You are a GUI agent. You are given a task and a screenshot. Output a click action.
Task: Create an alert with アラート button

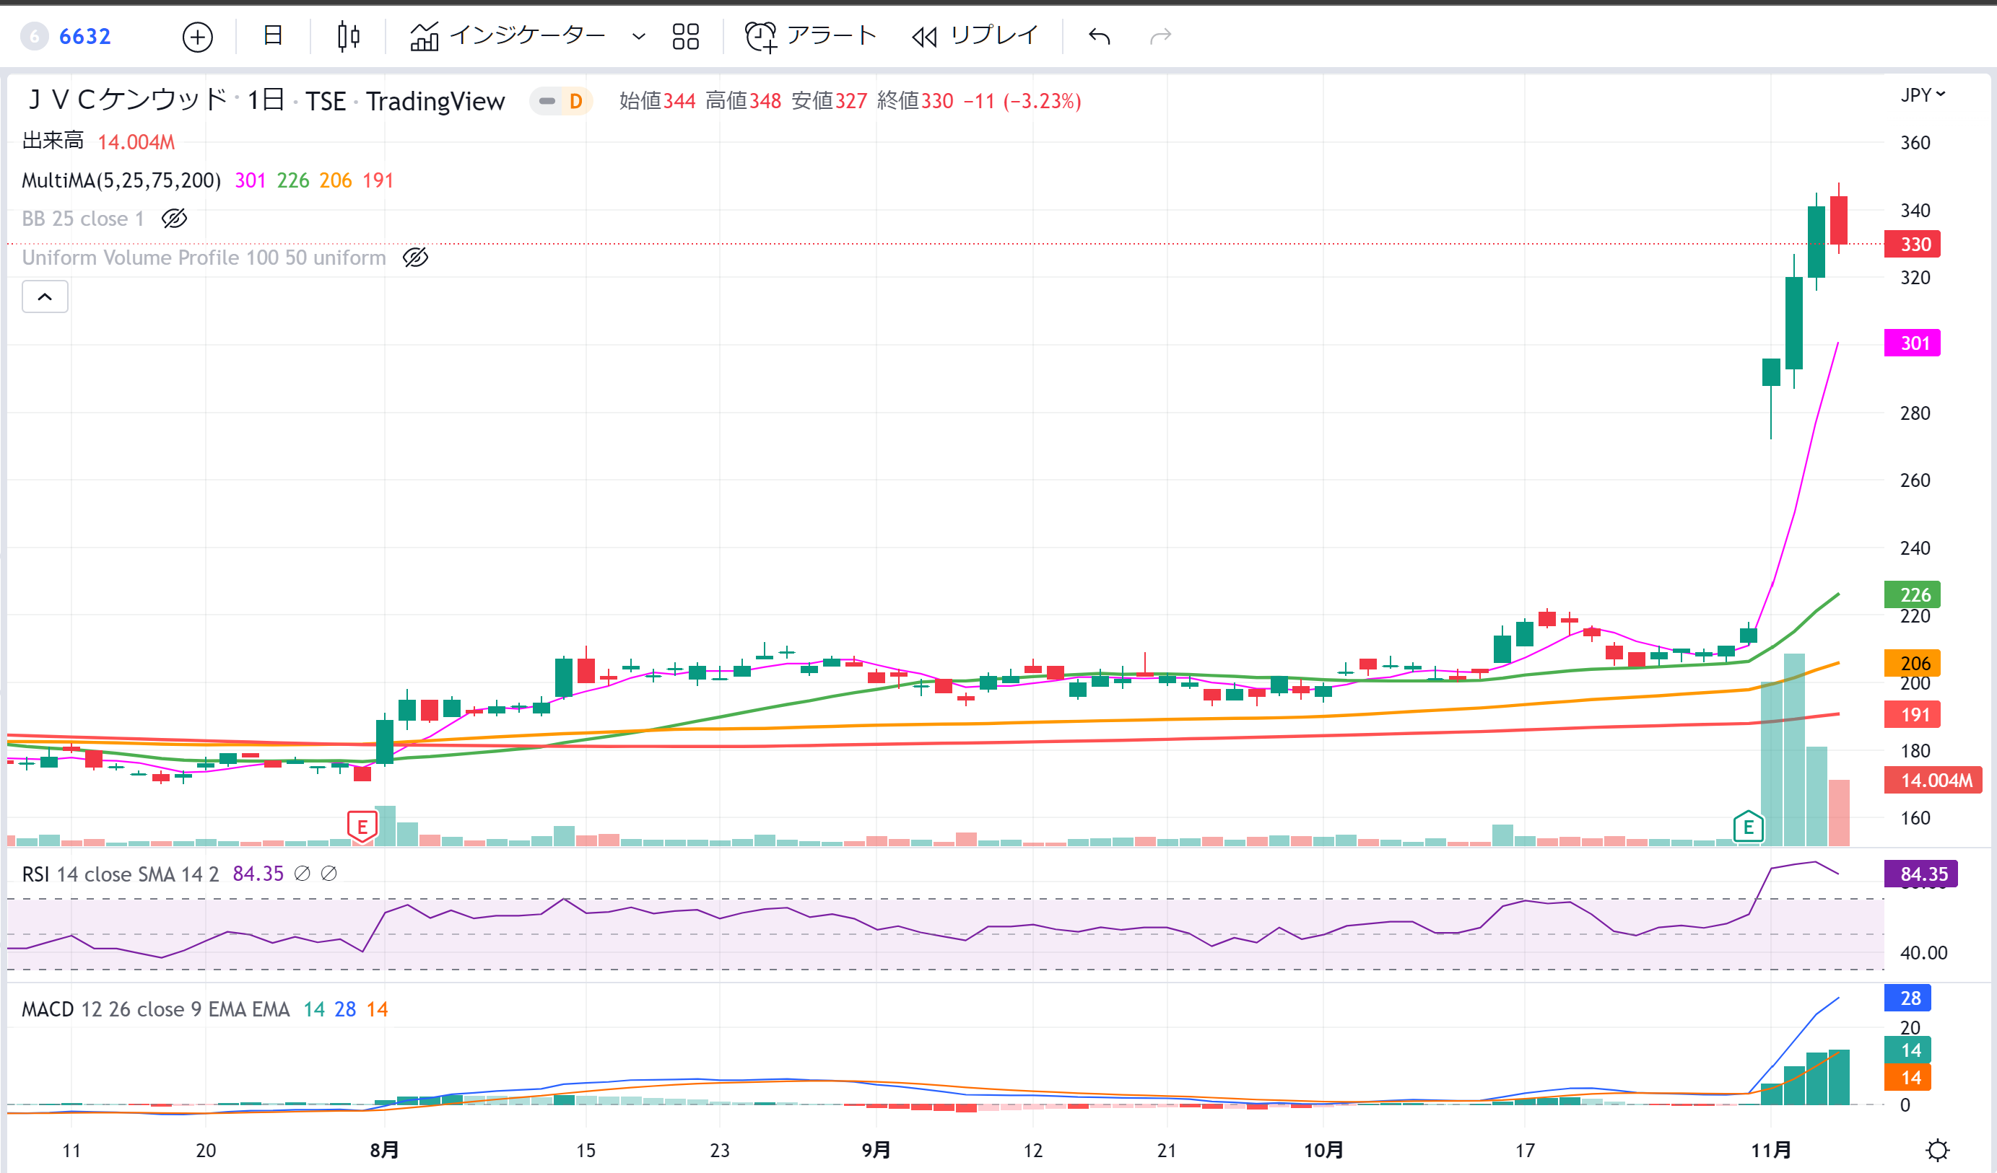[810, 35]
